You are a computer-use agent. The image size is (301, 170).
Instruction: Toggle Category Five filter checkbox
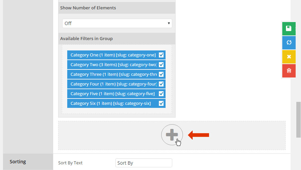(x=161, y=94)
